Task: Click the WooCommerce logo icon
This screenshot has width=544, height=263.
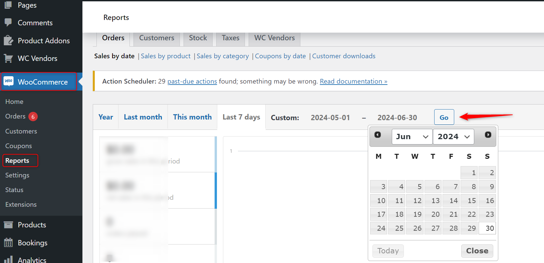Action: [9, 81]
